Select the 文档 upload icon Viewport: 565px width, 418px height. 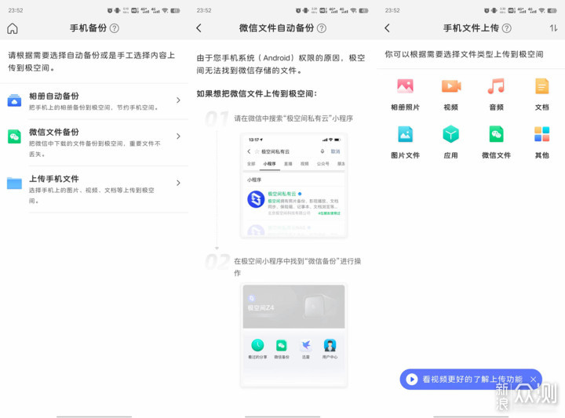[x=541, y=86]
